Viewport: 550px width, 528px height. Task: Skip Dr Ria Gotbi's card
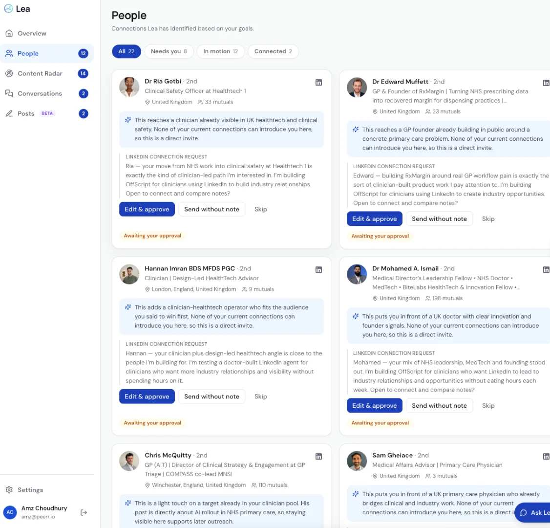[261, 209]
